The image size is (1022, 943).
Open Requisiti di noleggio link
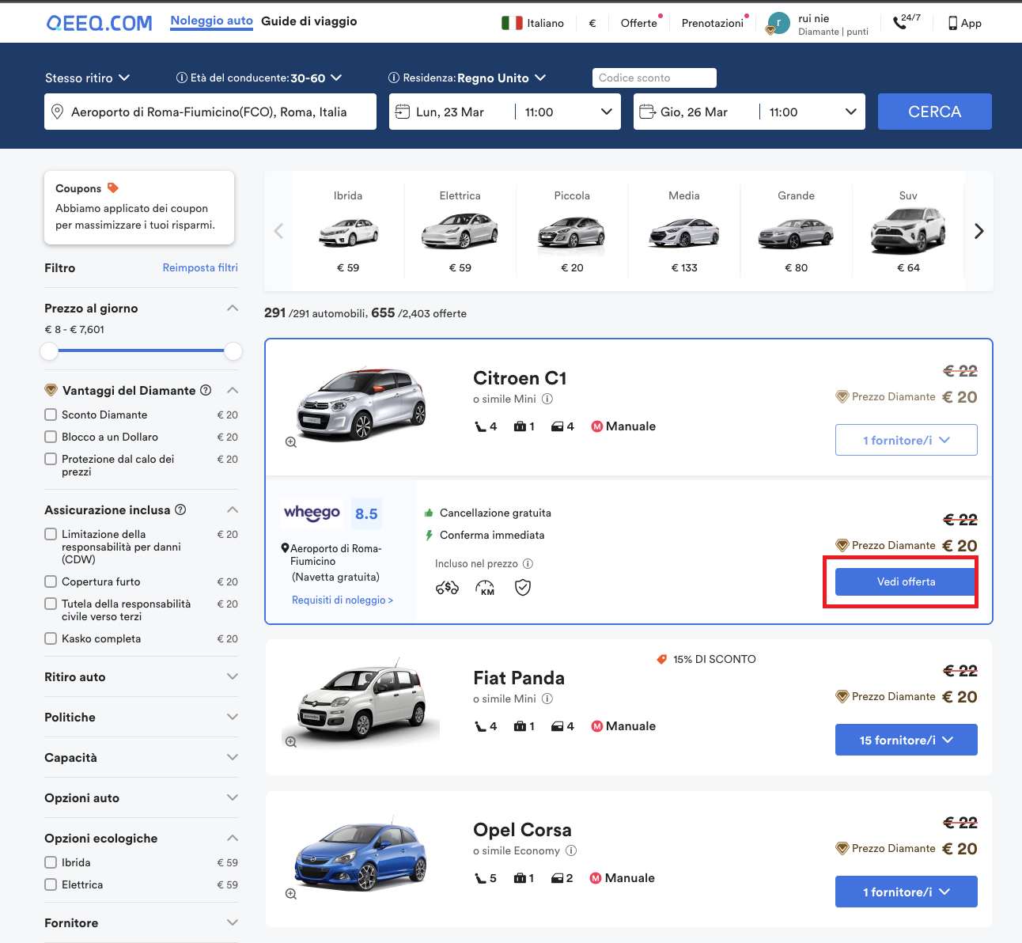[343, 600]
